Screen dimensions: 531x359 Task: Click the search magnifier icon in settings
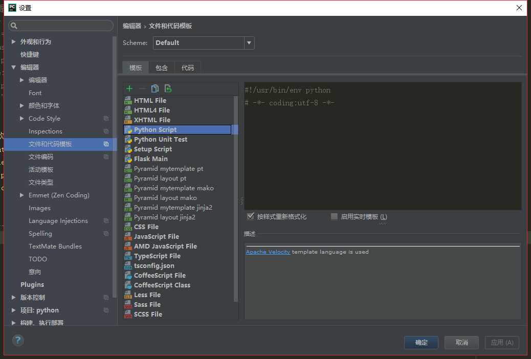click(14, 26)
